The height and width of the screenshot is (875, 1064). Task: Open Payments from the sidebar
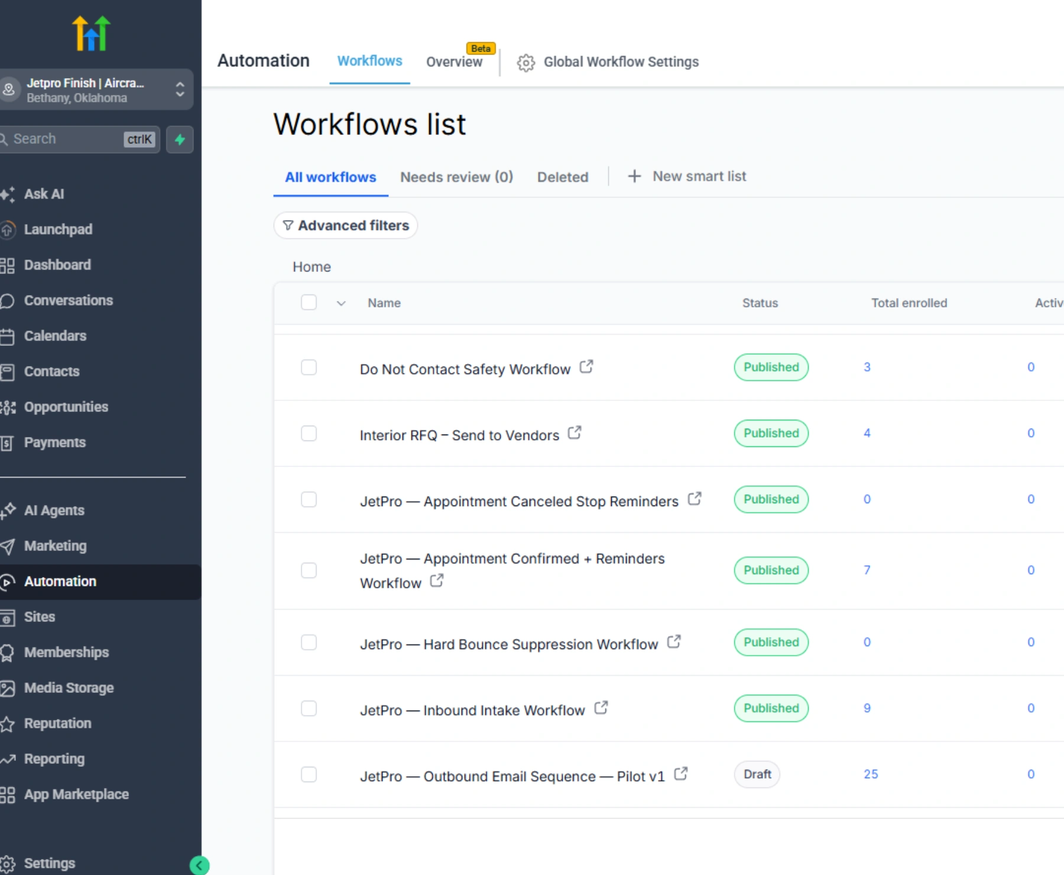54,442
